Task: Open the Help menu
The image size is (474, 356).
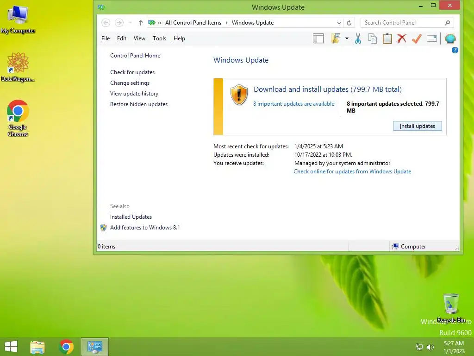Action: click(179, 38)
